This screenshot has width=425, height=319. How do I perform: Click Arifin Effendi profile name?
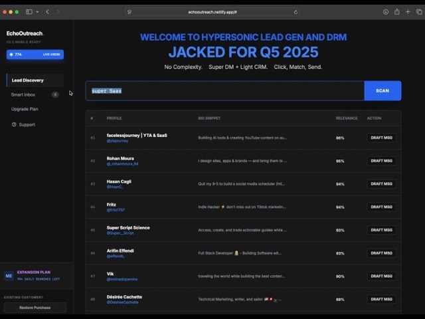pos(120,251)
